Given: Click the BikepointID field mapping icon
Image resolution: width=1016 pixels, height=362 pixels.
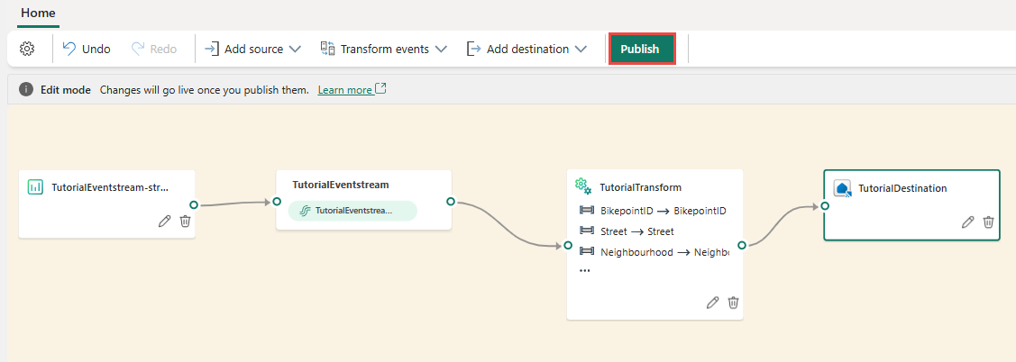Looking at the screenshot, I should [x=586, y=211].
